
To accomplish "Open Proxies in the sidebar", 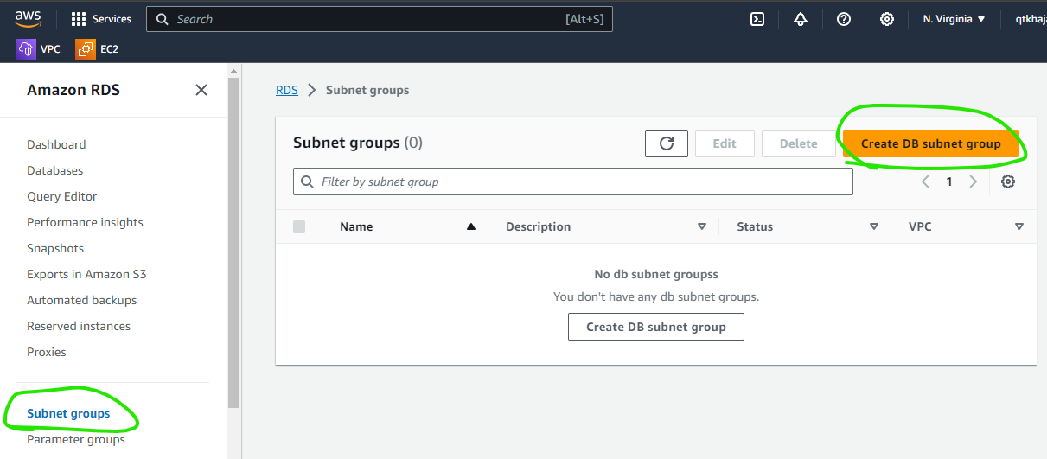I will click(47, 352).
